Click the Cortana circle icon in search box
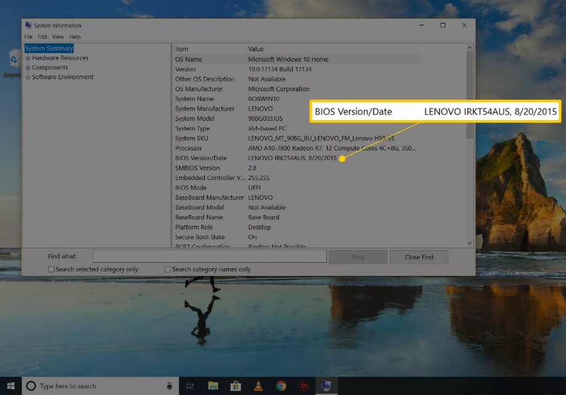The height and width of the screenshot is (395, 566). (31, 386)
